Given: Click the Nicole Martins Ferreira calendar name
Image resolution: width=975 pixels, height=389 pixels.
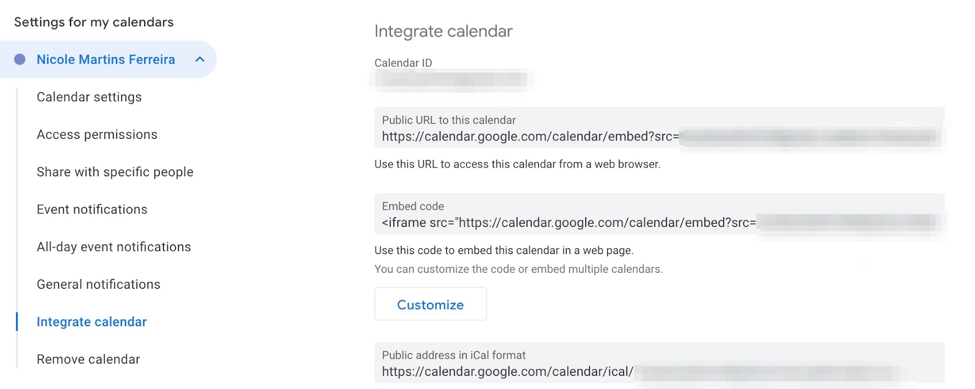Looking at the screenshot, I should click(106, 59).
